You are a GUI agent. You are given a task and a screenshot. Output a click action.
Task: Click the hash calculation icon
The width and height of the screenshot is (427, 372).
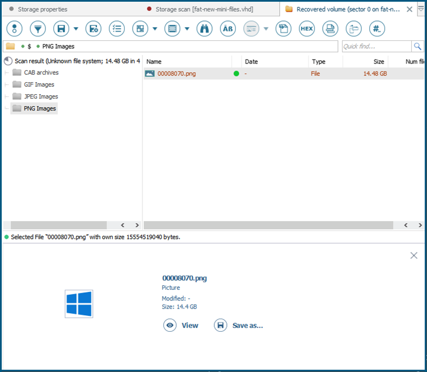tap(377, 28)
